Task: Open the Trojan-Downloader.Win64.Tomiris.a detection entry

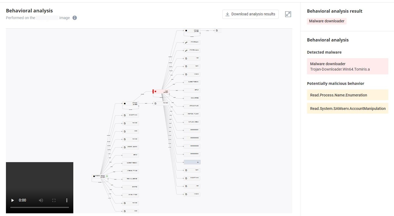Action: pos(347,67)
